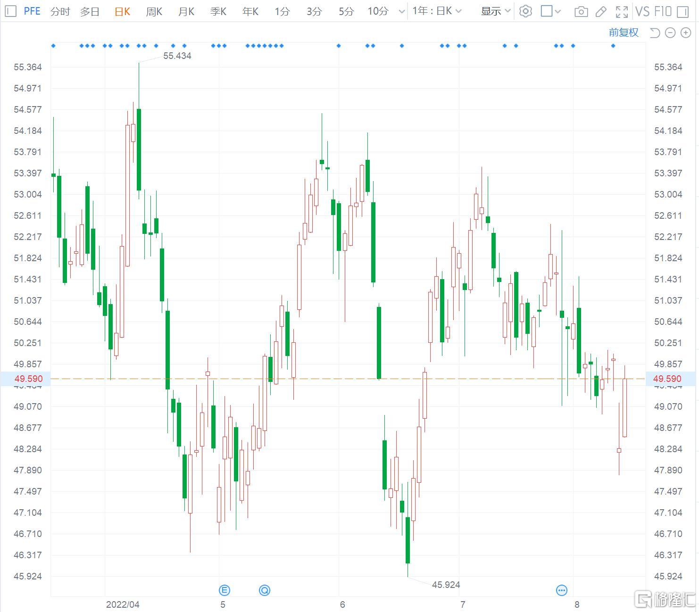Viewport: 699px width, 612px height.
Task: Open the F10 company info
Action: click(x=663, y=11)
